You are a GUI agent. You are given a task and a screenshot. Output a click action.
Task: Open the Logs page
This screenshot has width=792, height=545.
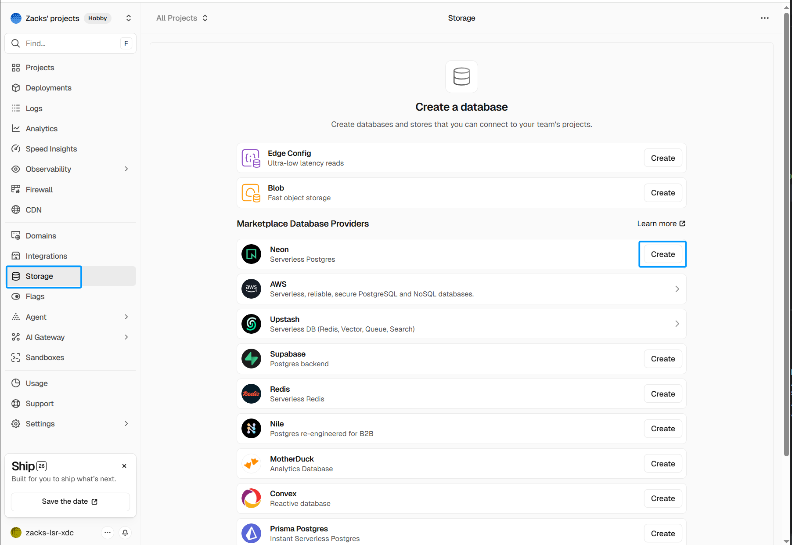coord(71,108)
